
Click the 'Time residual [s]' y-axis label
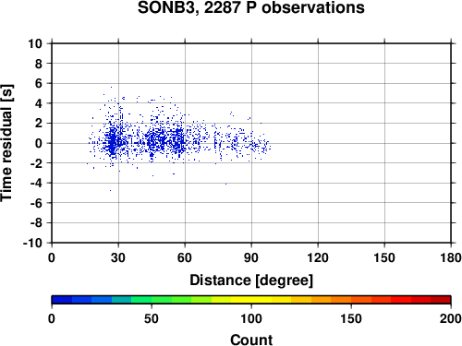click(6, 143)
